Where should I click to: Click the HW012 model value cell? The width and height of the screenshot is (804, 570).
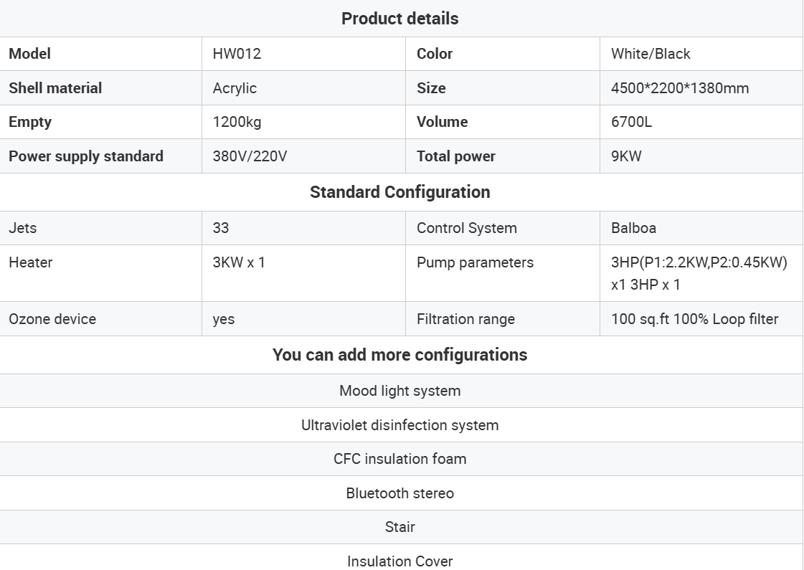(237, 54)
